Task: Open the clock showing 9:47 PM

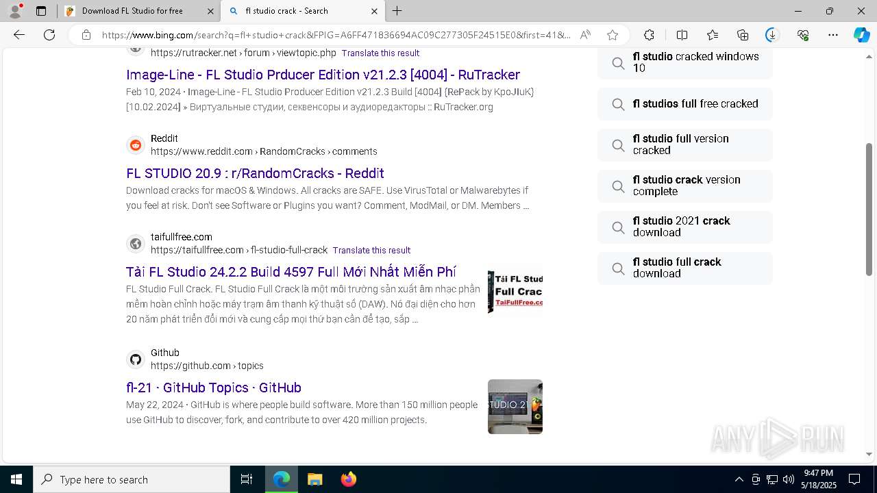Action: (819, 479)
